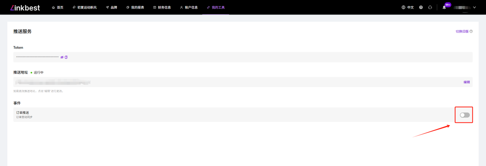Switch to old version via 切换旧版

(x=462, y=31)
